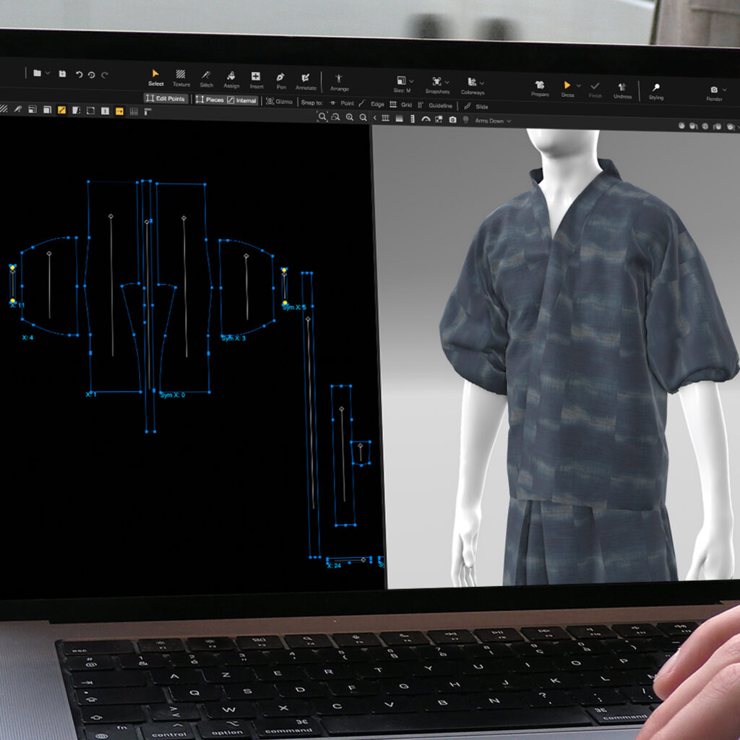Zoom in with the plus magnifier
740x740 pixels.
(350, 117)
